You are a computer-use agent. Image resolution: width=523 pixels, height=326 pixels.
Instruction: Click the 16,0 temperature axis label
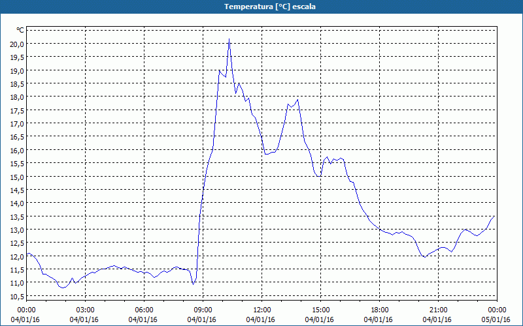(18, 151)
